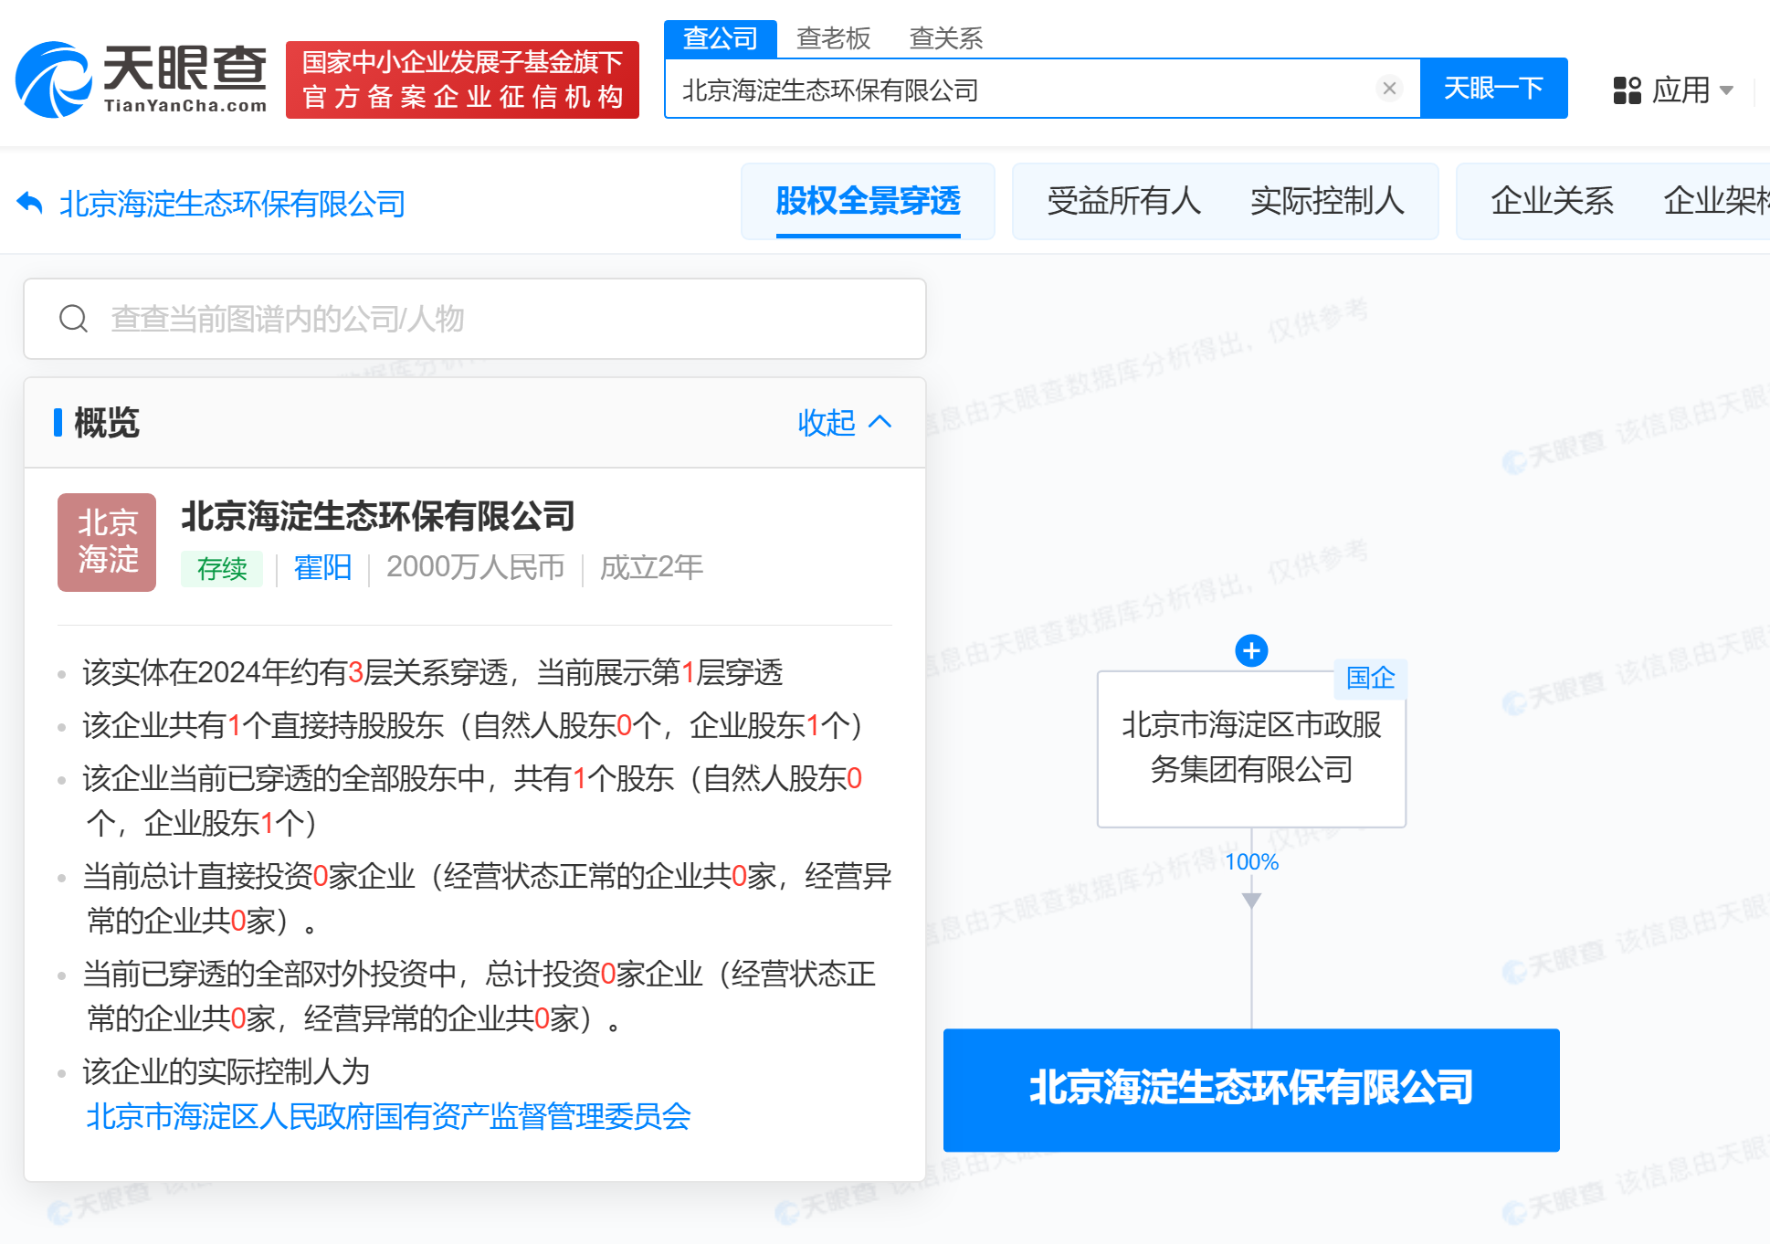Switch to 查关系 search tab

(x=946, y=38)
